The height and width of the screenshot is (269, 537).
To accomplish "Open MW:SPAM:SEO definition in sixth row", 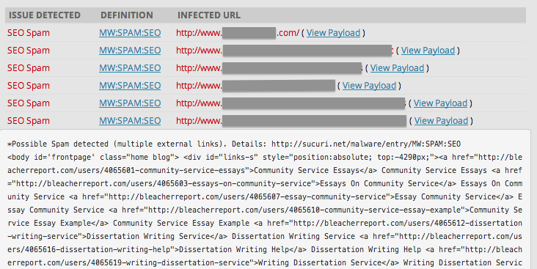I will [130, 121].
